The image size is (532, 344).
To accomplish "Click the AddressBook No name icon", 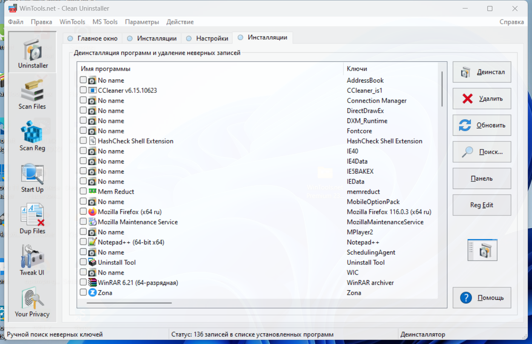I will tap(92, 80).
